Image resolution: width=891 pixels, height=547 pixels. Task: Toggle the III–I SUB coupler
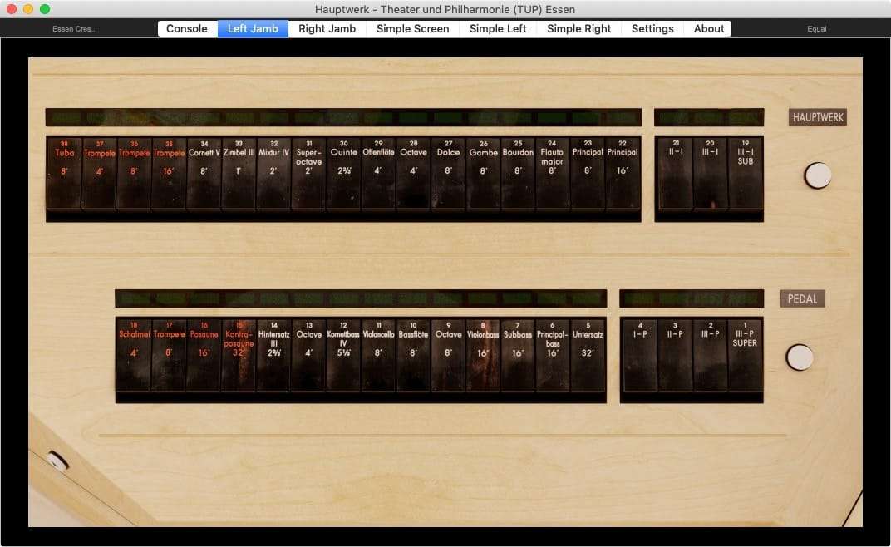[x=746, y=174]
